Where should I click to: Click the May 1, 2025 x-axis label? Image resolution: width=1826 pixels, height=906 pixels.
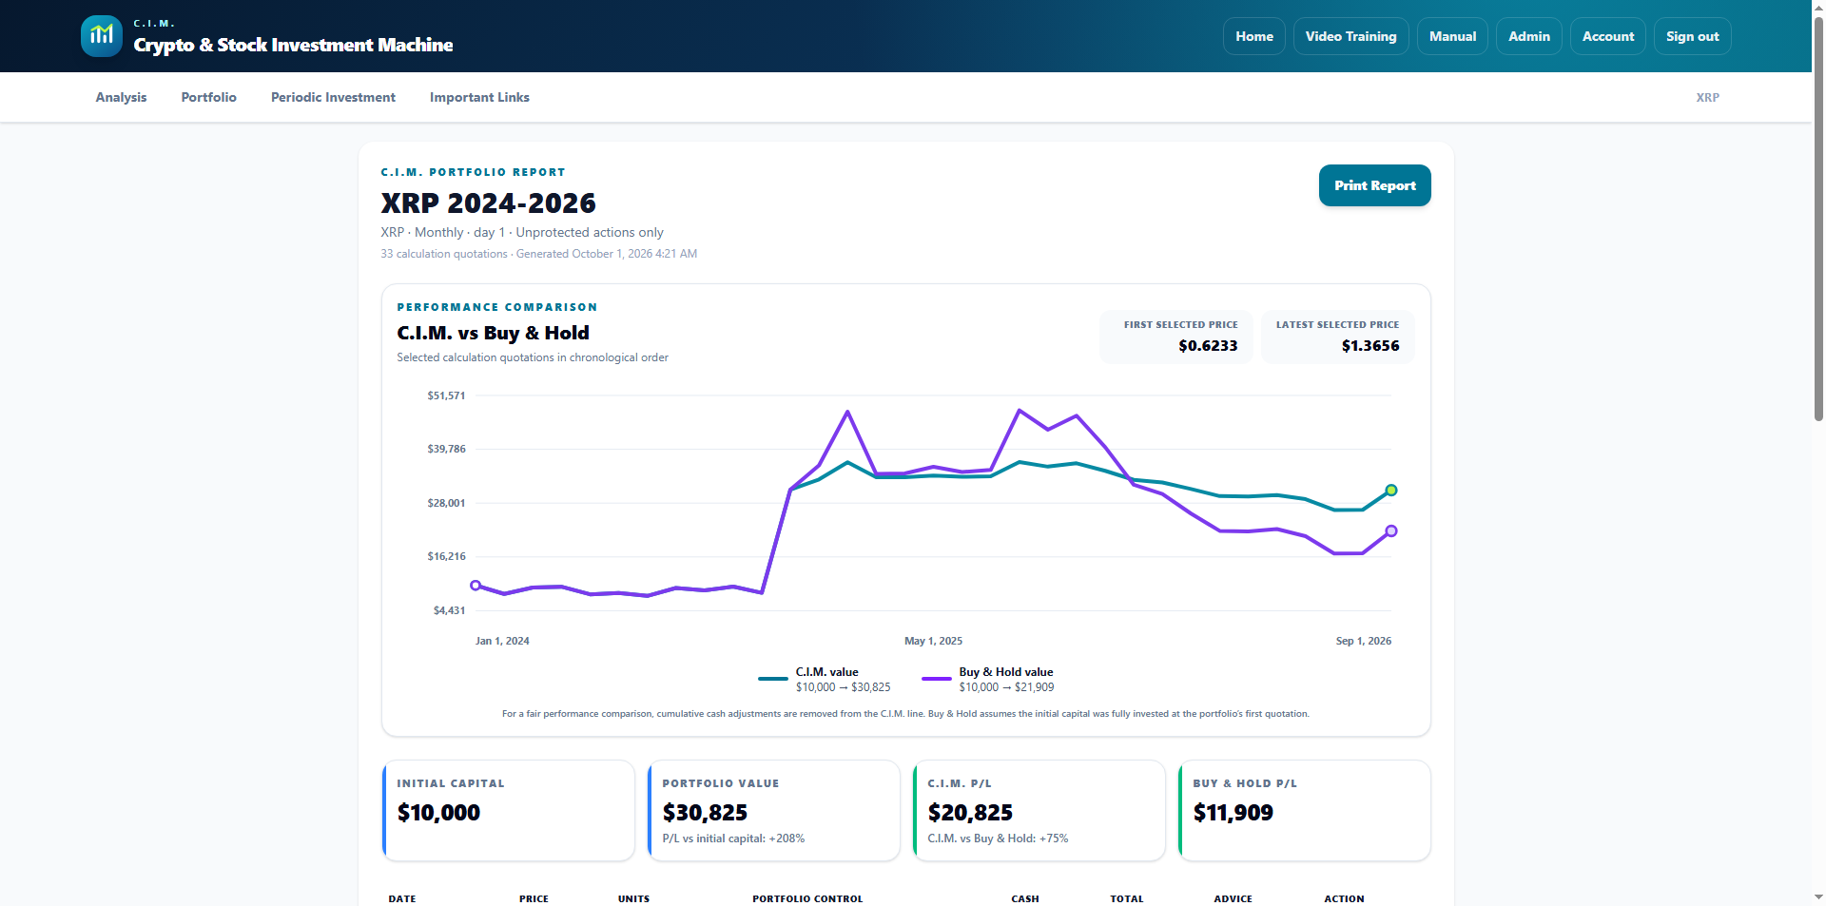coord(933,641)
